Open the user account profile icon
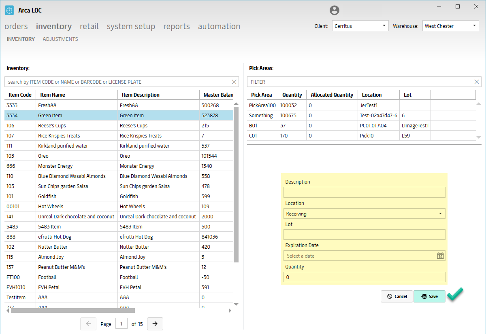This screenshot has height=334, width=486. pos(335,11)
